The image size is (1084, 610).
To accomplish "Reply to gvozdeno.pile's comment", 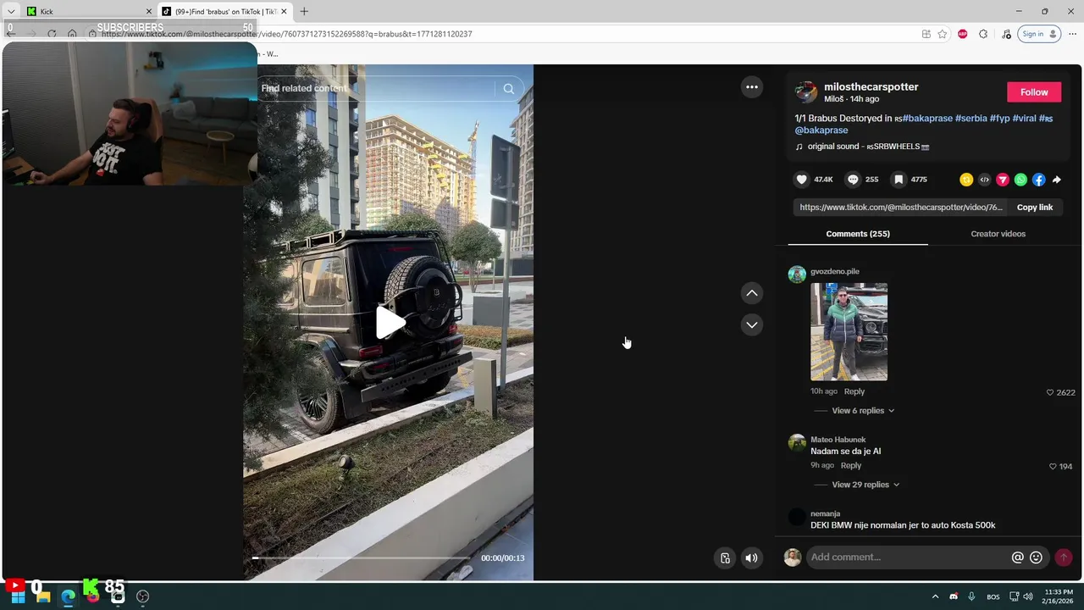I will tap(854, 391).
